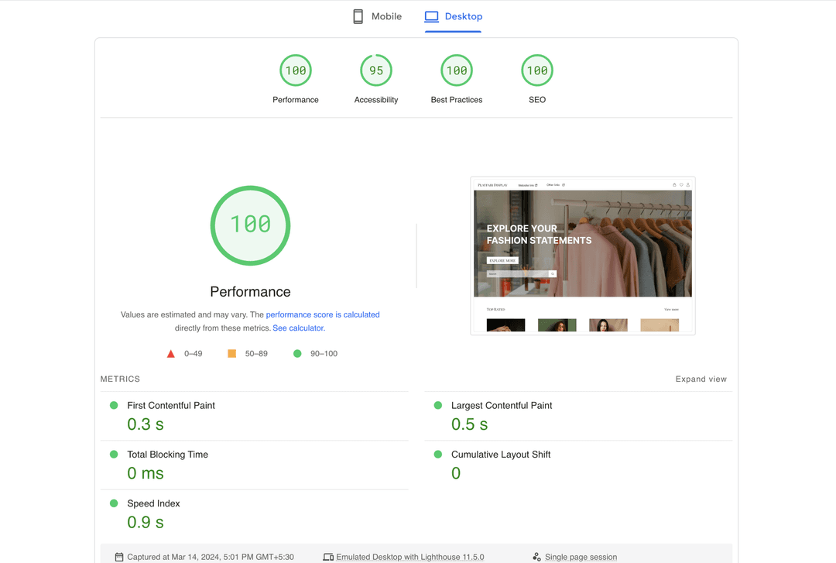Open the See calculator link

click(x=298, y=328)
